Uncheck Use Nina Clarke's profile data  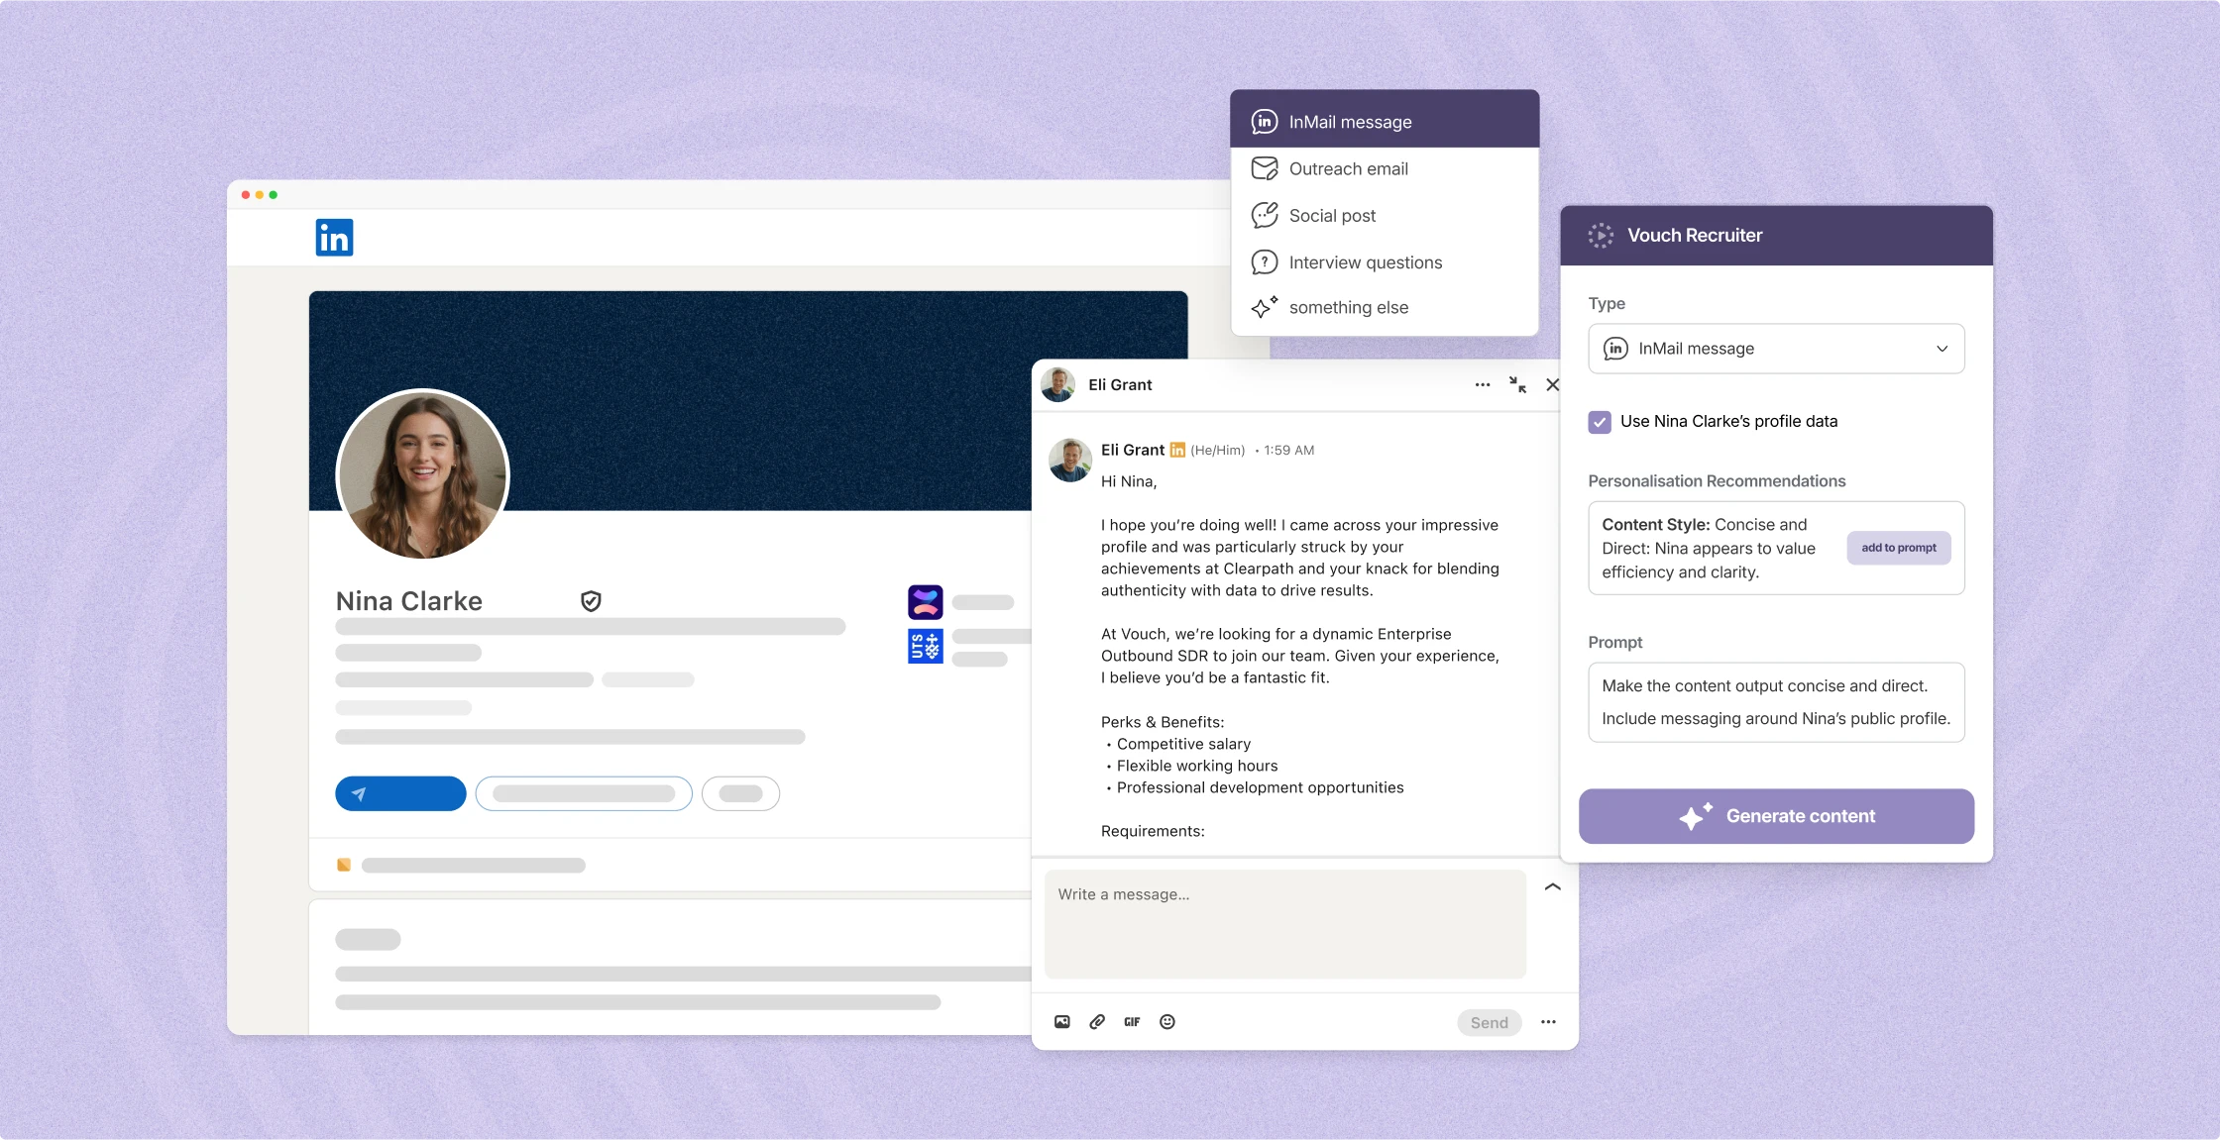(1600, 422)
